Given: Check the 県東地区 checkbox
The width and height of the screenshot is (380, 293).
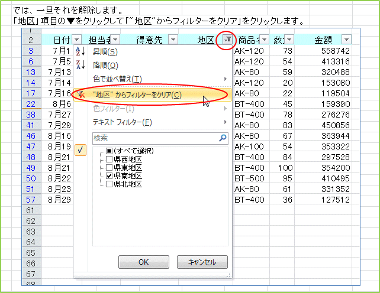Looking at the screenshot, I should (109, 167).
